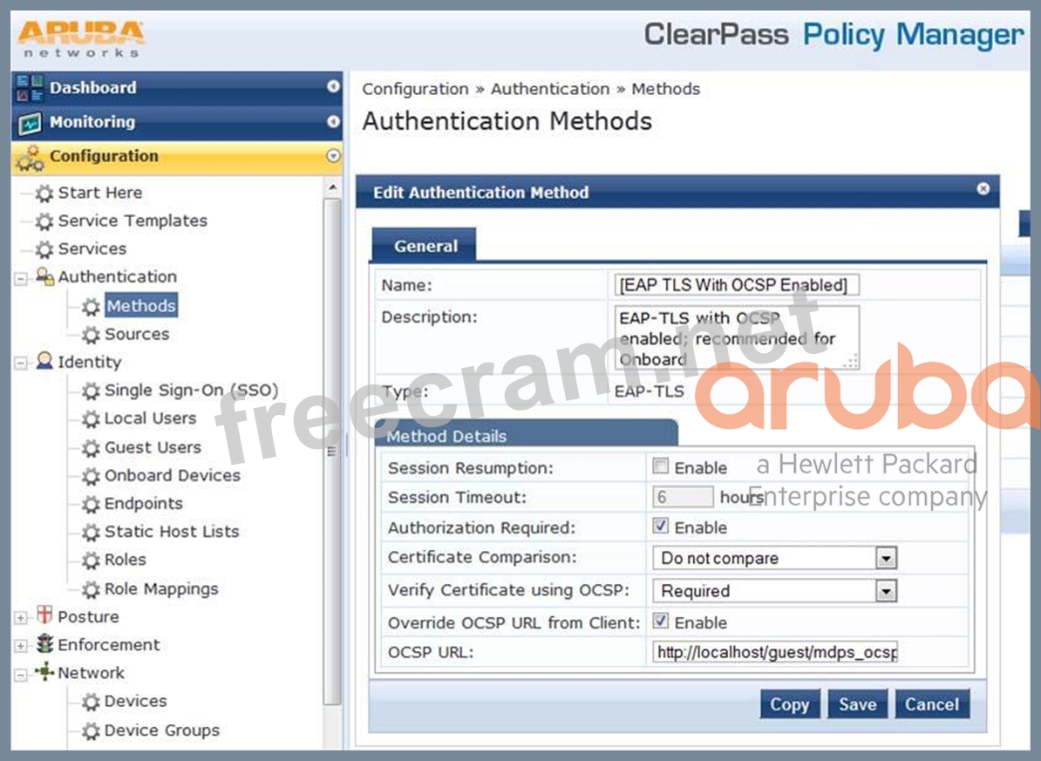Screen dimensions: 1041x761
Task: Enable the Session Resumption checkbox
Action: tap(661, 466)
